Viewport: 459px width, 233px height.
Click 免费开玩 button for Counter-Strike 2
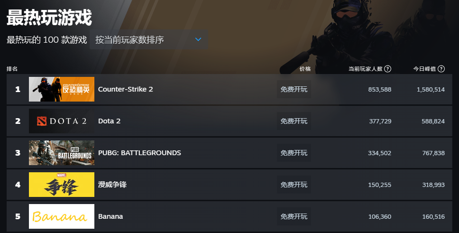click(294, 89)
